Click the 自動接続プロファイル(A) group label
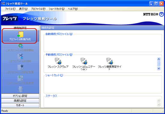 59,34
